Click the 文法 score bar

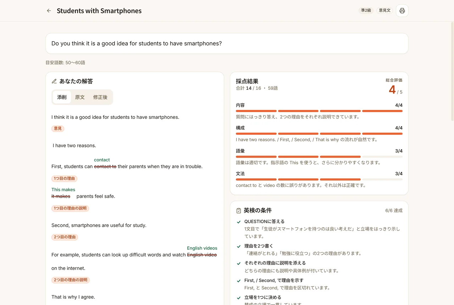[x=319, y=179]
